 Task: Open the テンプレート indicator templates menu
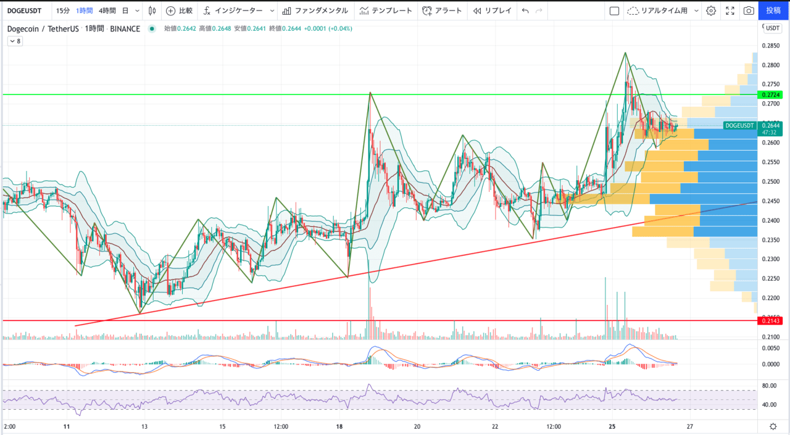[x=385, y=10]
